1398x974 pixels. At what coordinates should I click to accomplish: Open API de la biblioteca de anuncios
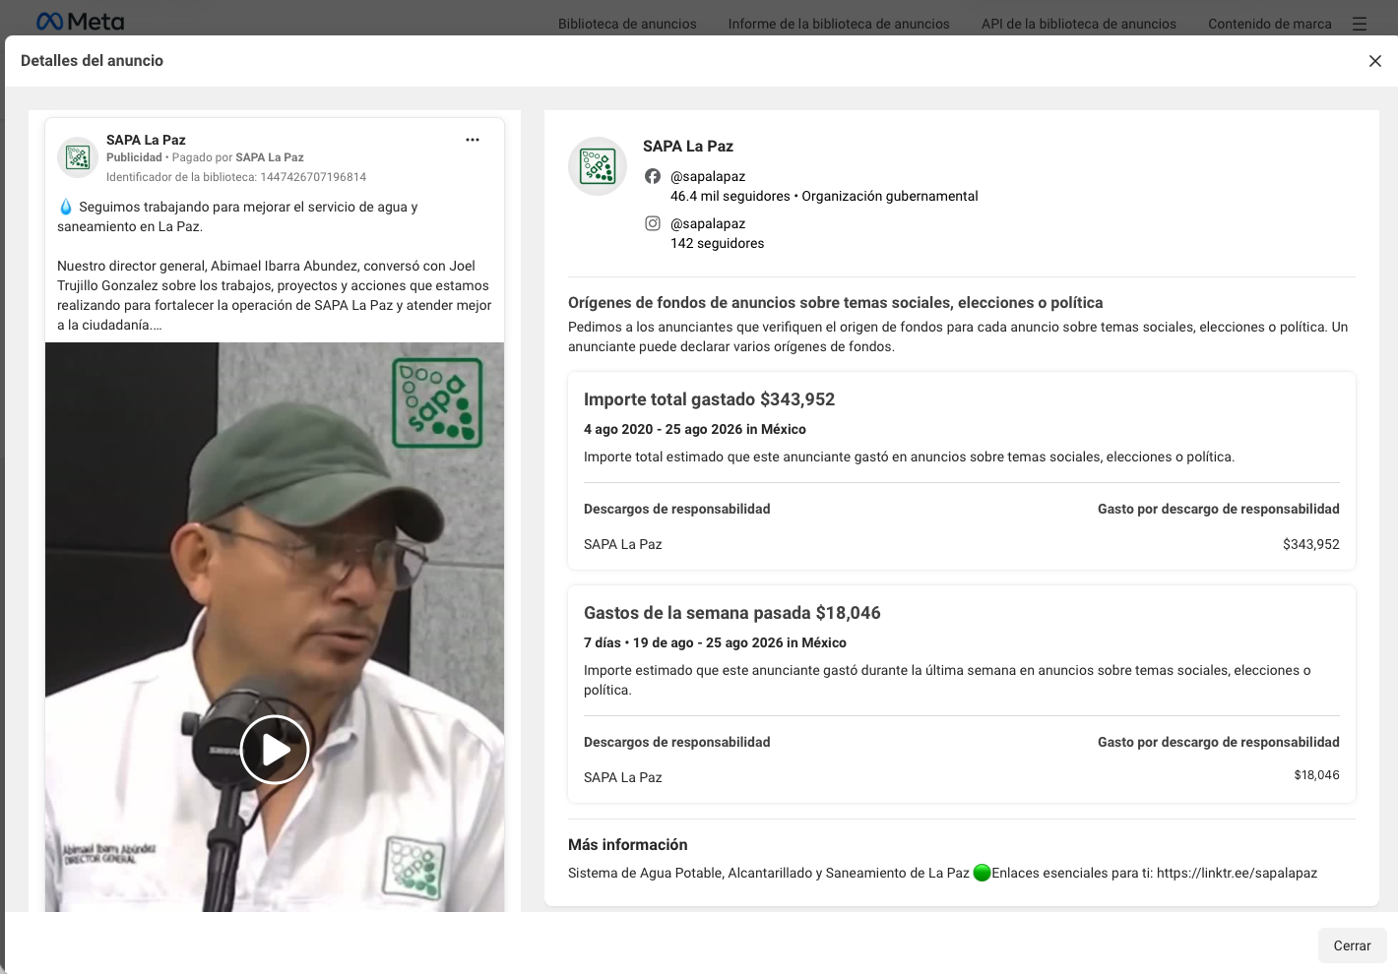[1079, 24]
